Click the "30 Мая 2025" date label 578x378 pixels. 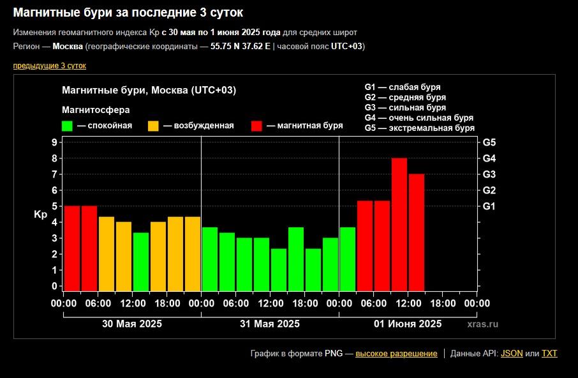pos(132,324)
